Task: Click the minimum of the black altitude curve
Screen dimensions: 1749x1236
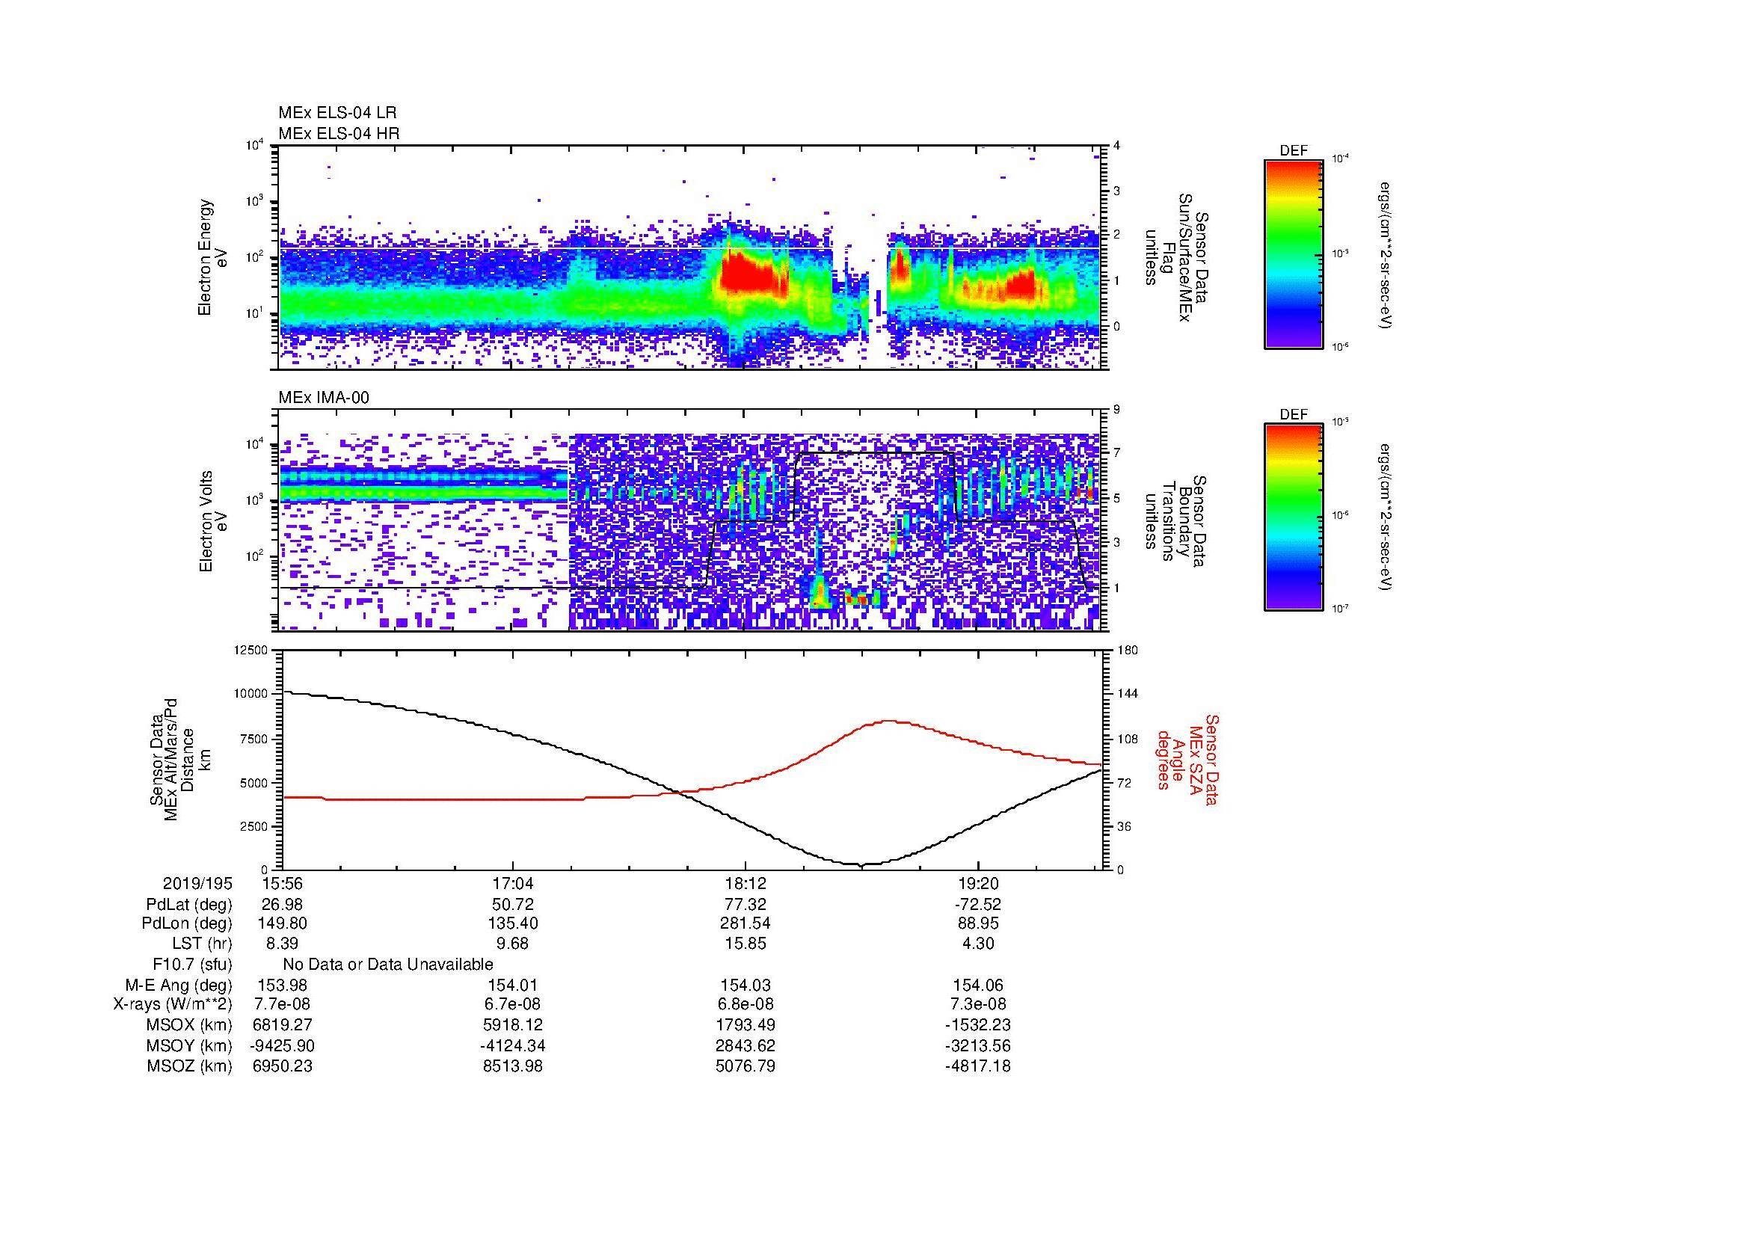Action: pos(861,865)
